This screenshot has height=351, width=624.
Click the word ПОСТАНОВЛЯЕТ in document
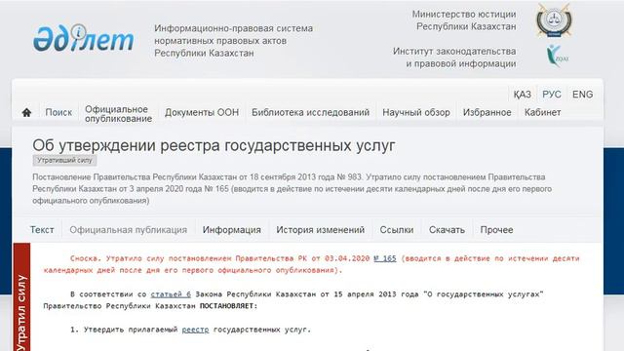click(228, 306)
